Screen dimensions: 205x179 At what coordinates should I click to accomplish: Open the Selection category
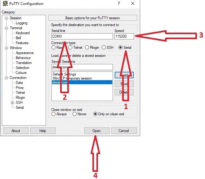coord(23,68)
